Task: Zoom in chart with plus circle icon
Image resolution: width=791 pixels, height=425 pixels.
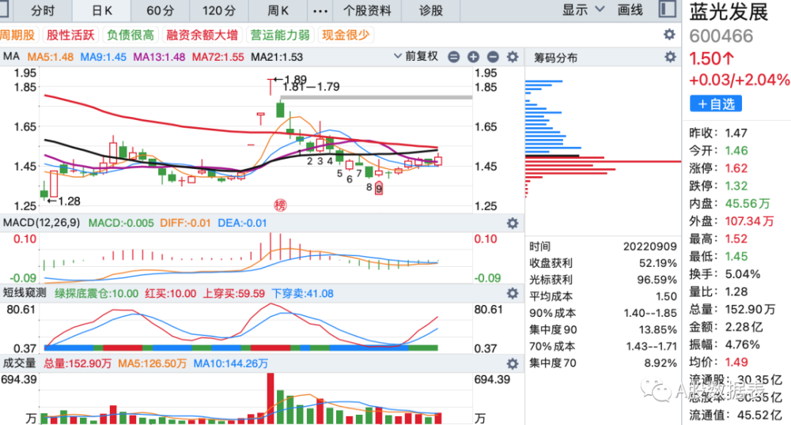Action: (x=473, y=57)
